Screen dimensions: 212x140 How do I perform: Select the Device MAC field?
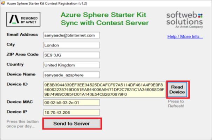[x=71, y=103]
